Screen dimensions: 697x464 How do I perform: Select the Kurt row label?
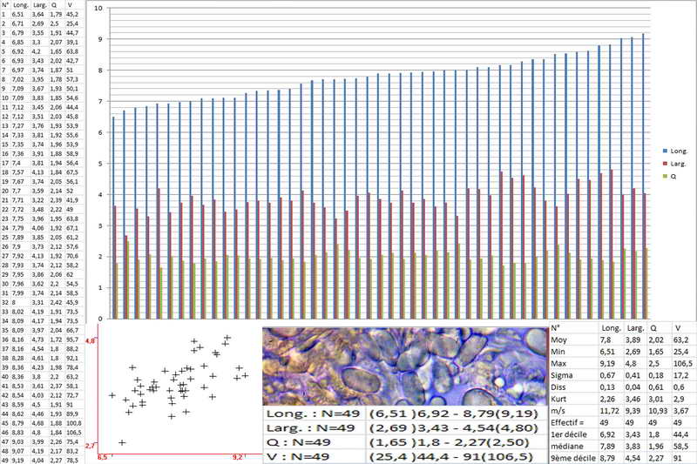point(558,400)
